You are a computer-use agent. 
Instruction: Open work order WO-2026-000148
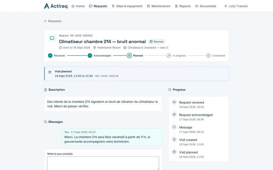coord(107,76)
